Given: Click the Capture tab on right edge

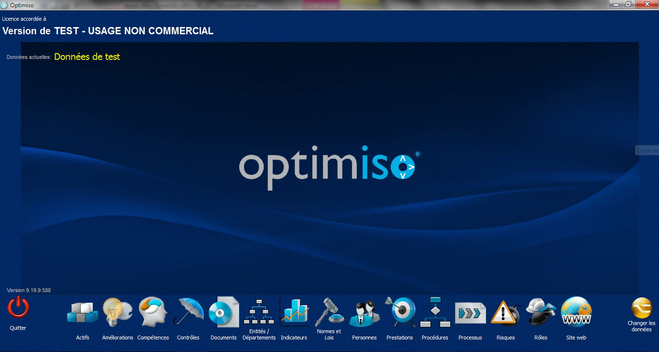Looking at the screenshot, I should [647, 151].
